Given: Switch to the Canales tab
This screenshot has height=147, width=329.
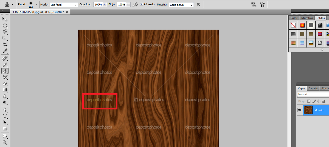Looking at the screenshot, I should [313, 89].
